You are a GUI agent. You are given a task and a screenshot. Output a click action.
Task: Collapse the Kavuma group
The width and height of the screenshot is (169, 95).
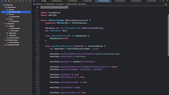point(6,14)
